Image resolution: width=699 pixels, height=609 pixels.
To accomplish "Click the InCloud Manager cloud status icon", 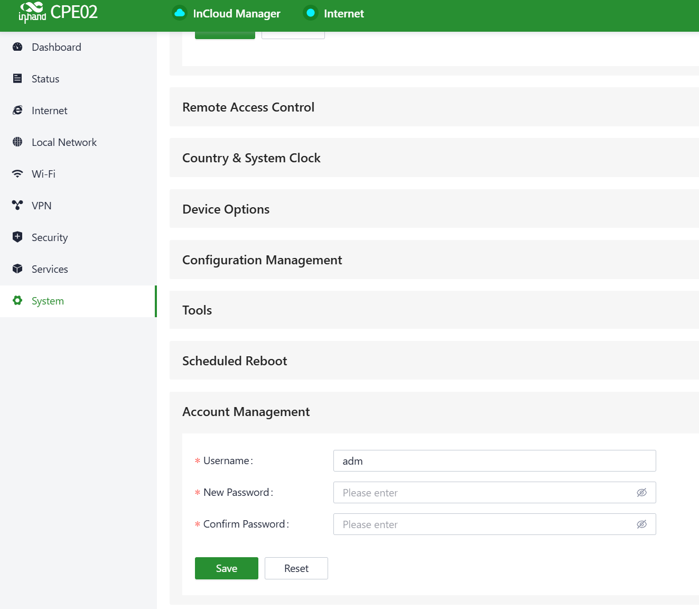I will (x=180, y=13).
